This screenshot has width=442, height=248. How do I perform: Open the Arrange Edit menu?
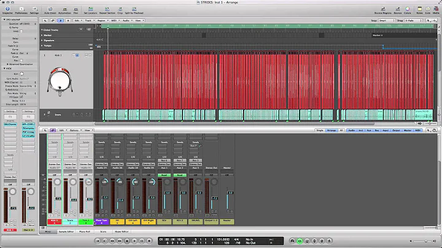(x=77, y=21)
